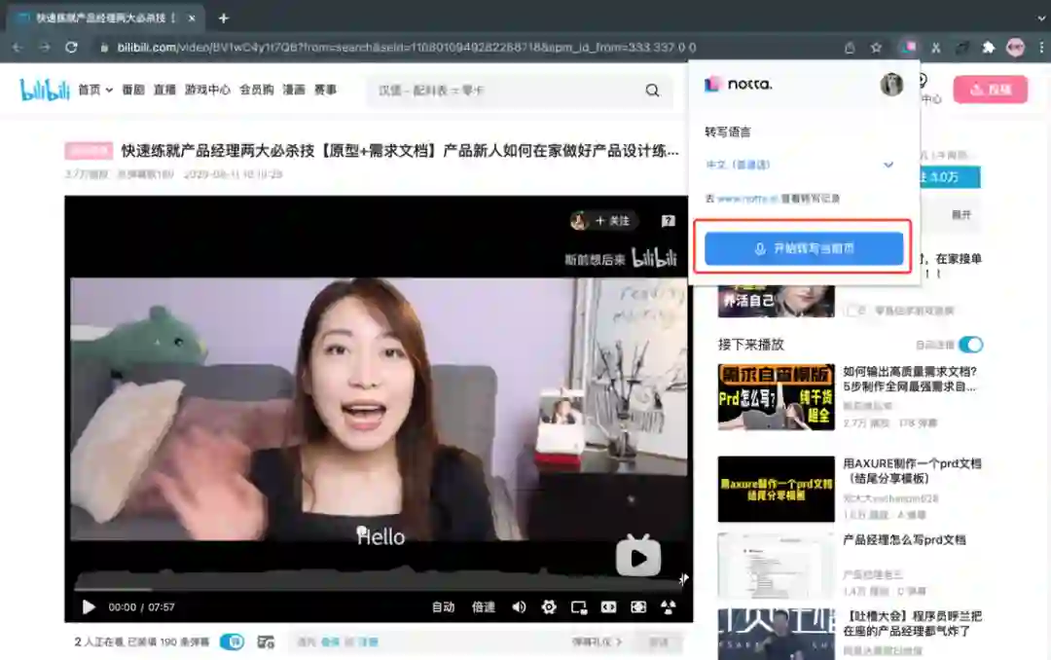The image size is (1051, 660).
Task: Click the Notta logo in popup
Action: click(x=739, y=84)
